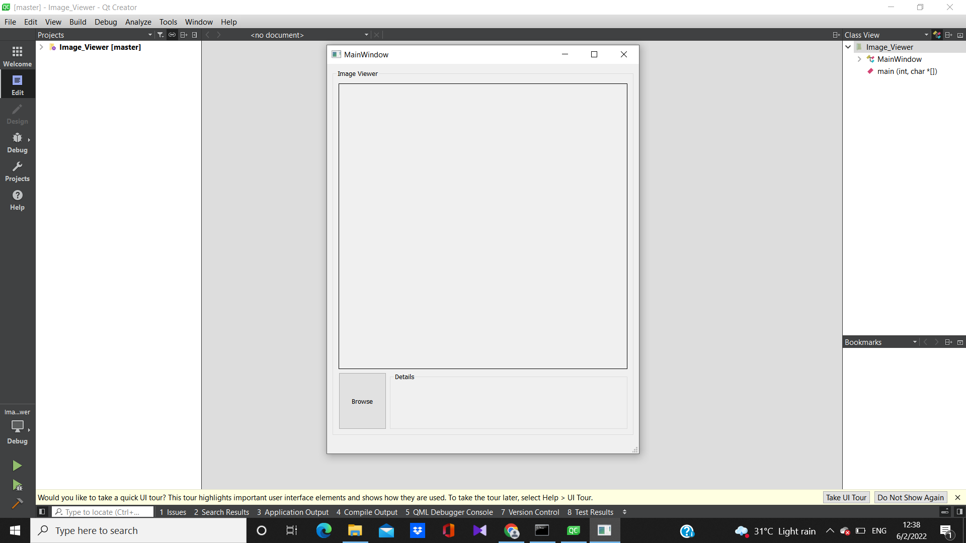Click Do Not Show Again button
This screenshot has width=966, height=543.
coord(911,497)
